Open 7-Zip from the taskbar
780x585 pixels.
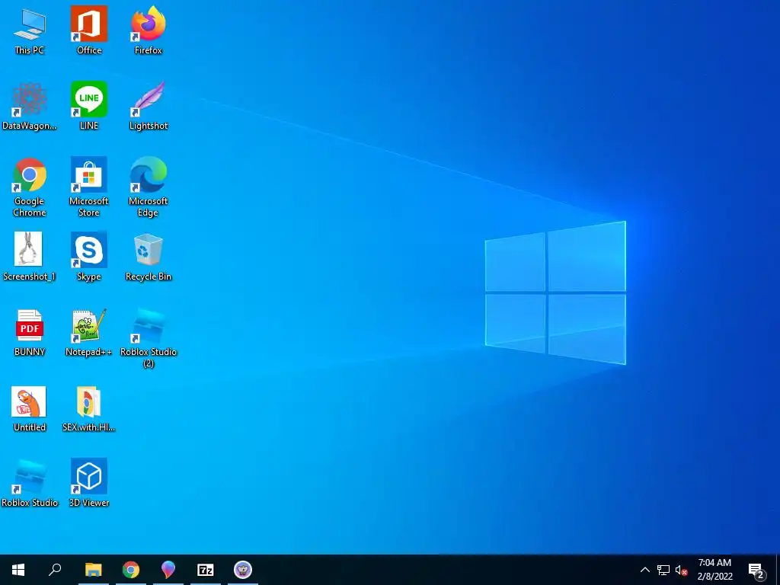[x=206, y=570]
